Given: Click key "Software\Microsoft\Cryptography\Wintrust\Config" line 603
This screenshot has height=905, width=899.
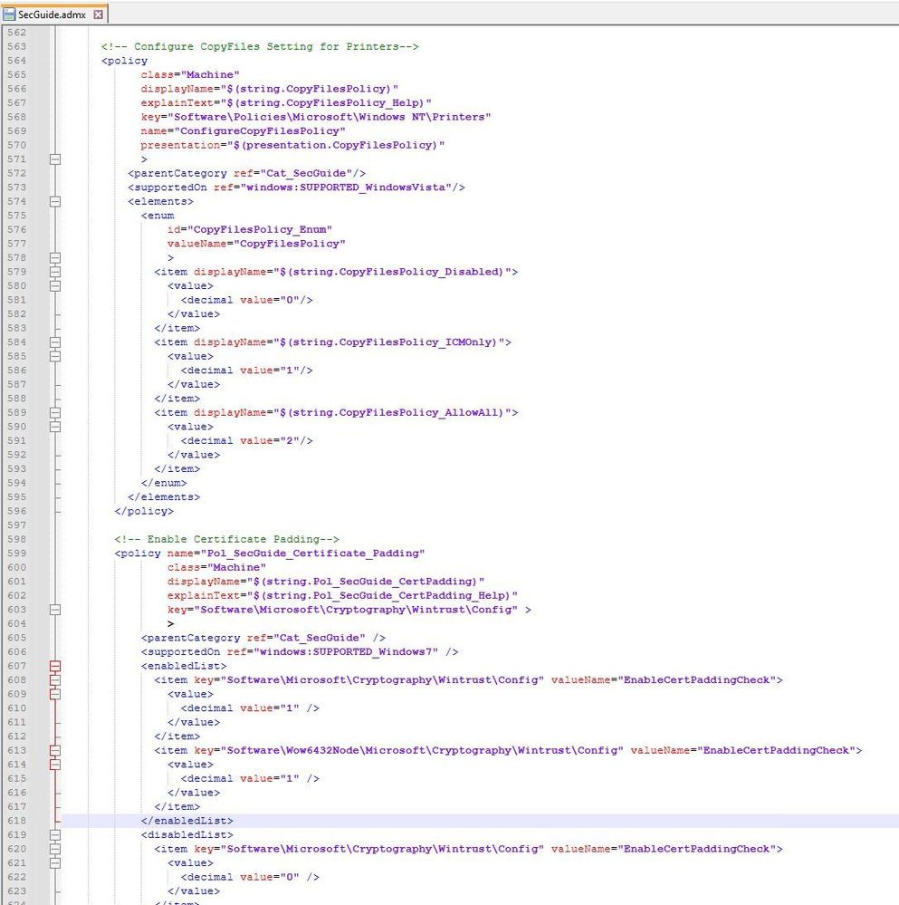Looking at the screenshot, I should (342, 610).
